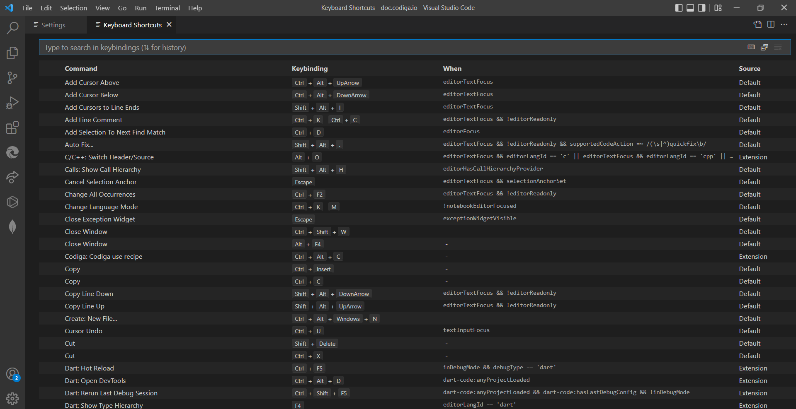This screenshot has width=796, height=409.
Task: Open the Manage gear icon
Action: [12, 399]
